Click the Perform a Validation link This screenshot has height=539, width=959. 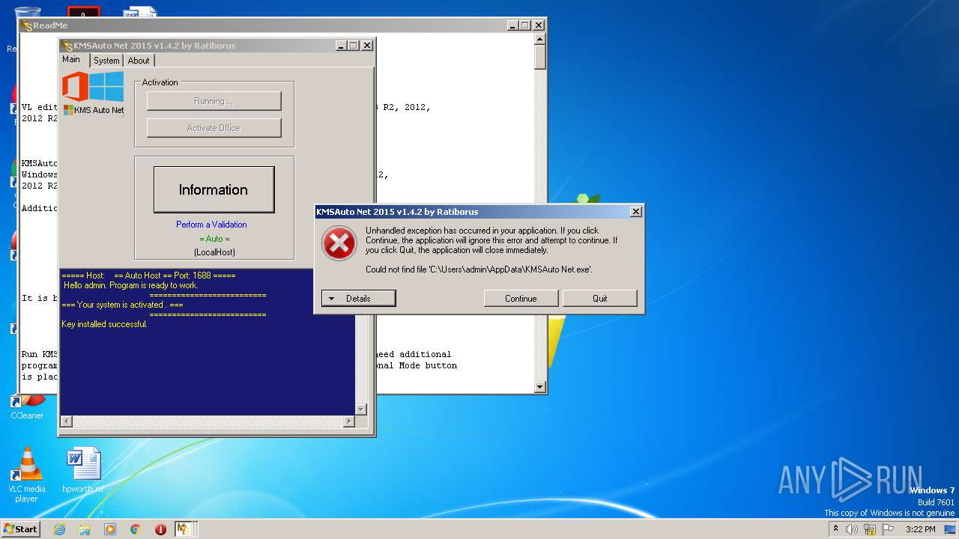pos(211,225)
